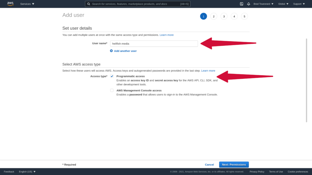Select step 5 in the wizard progress circles
Screen dimensions: 312x175
coord(244,16)
